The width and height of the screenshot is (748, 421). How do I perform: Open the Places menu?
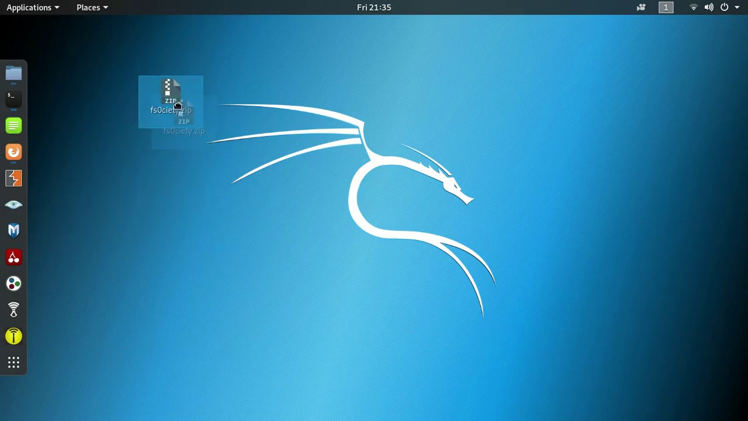click(x=92, y=8)
